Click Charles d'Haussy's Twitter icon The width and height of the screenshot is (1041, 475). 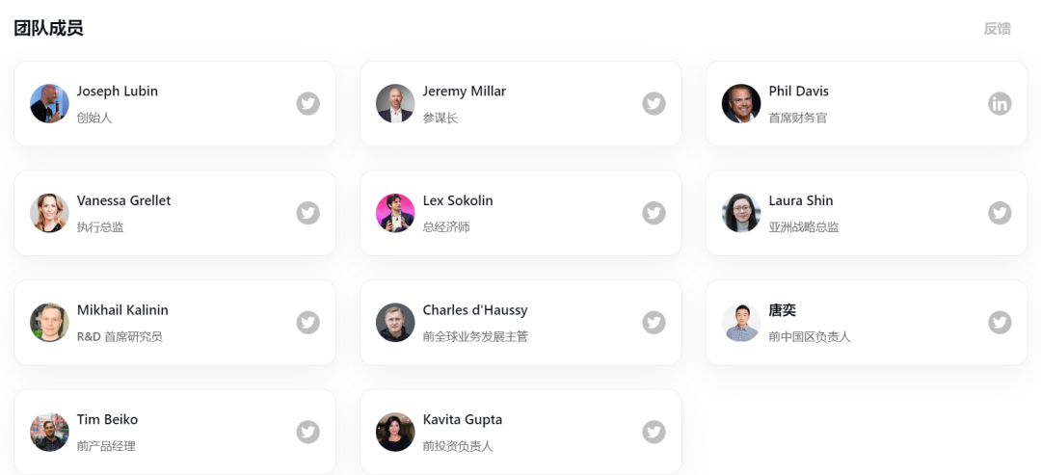[x=654, y=323]
